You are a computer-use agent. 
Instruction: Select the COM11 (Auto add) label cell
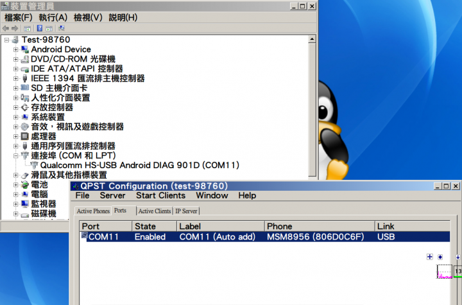pos(218,237)
